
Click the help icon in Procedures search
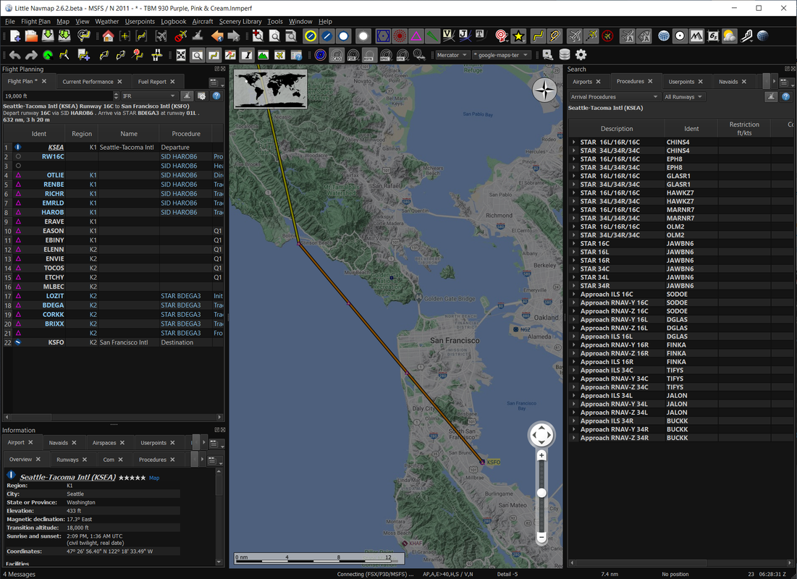[786, 96]
